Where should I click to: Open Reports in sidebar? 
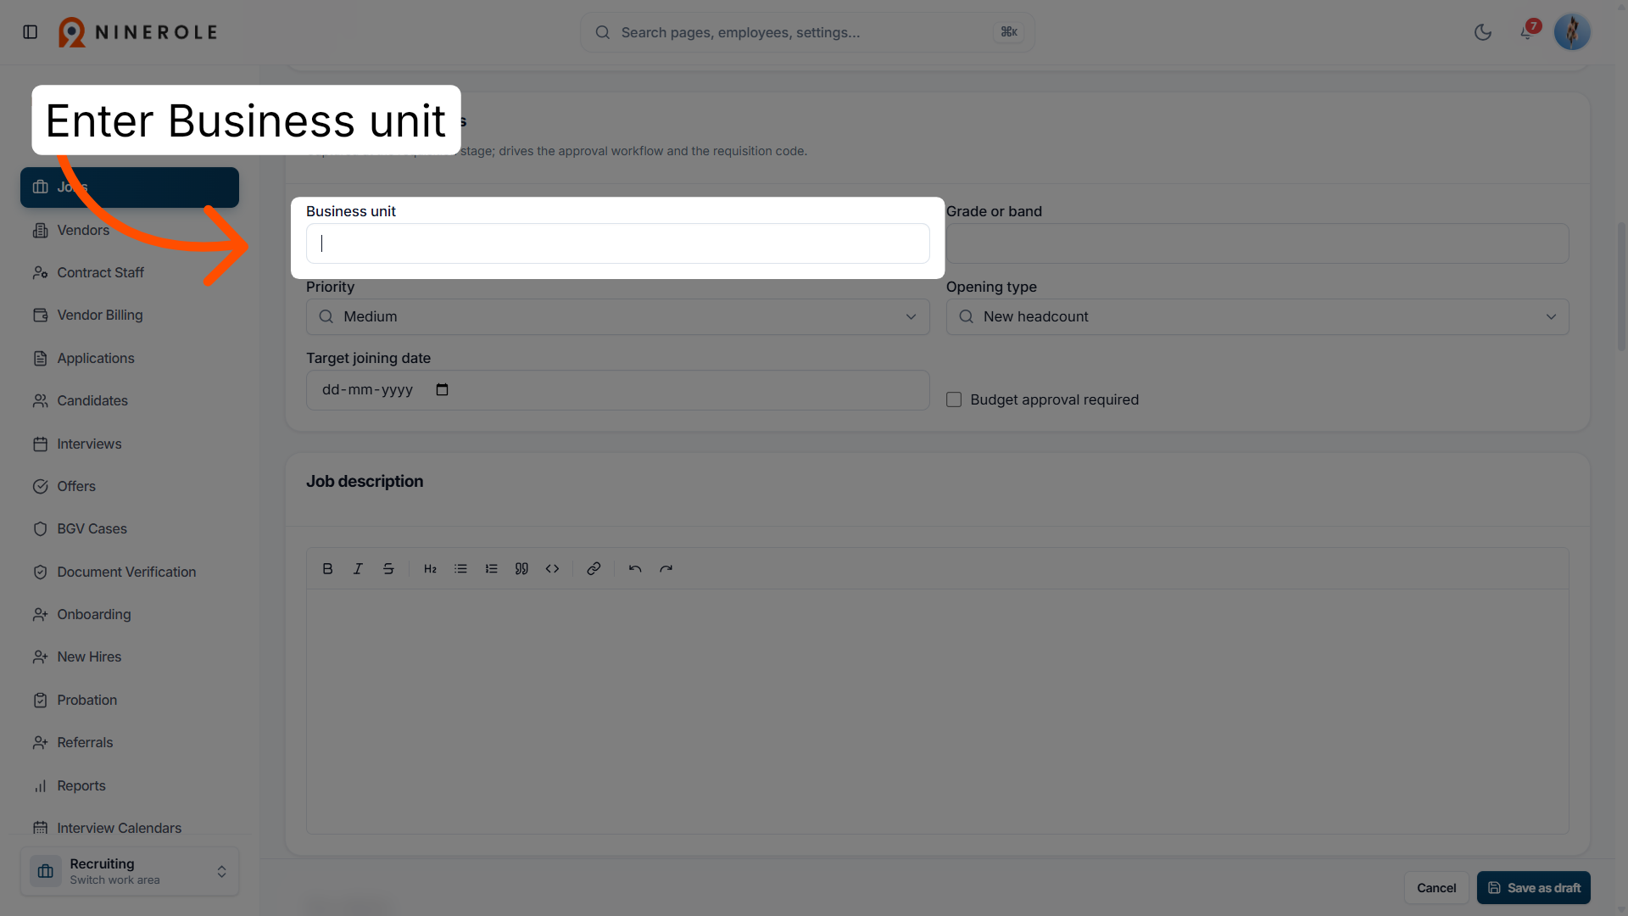pyautogui.click(x=130, y=785)
